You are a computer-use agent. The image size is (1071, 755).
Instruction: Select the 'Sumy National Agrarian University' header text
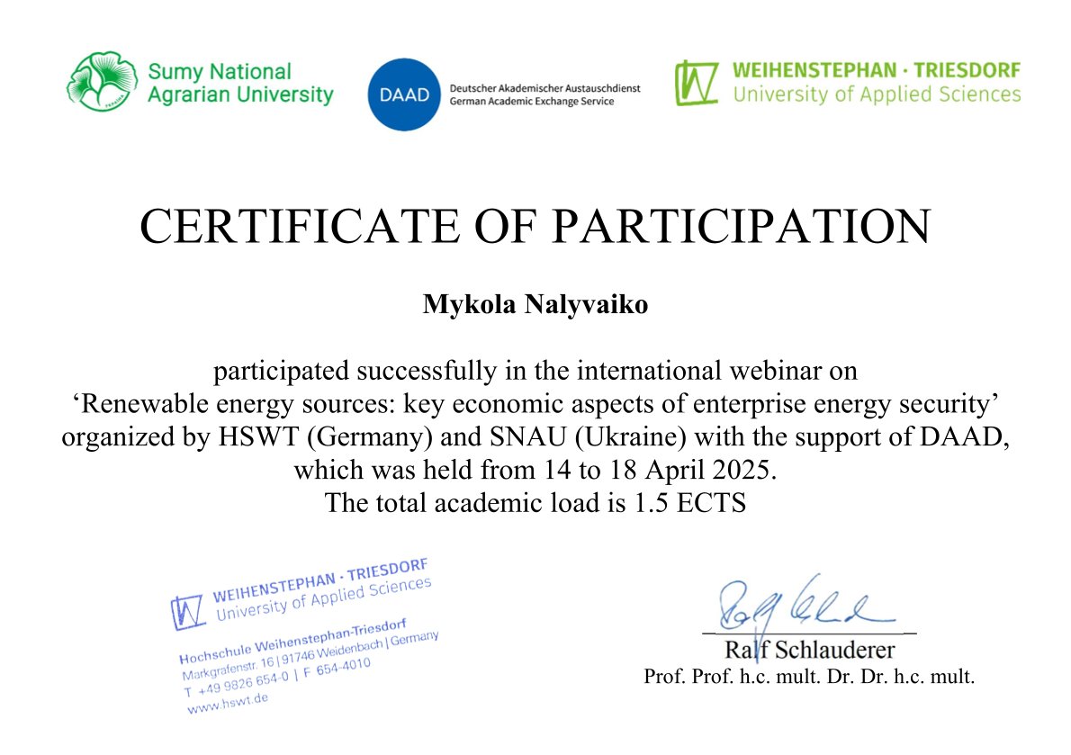[x=238, y=83]
